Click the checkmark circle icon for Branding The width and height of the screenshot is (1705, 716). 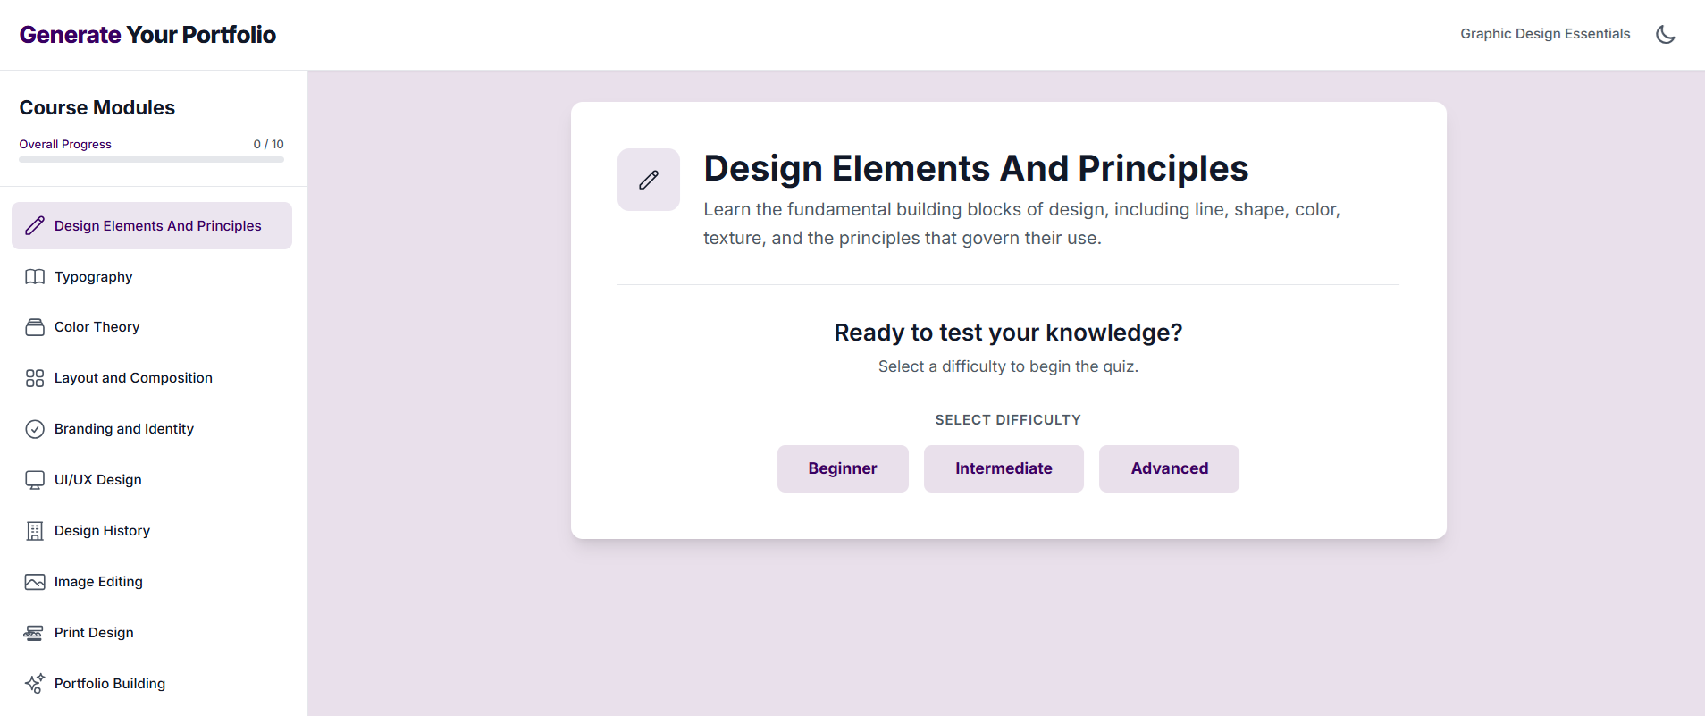click(35, 429)
